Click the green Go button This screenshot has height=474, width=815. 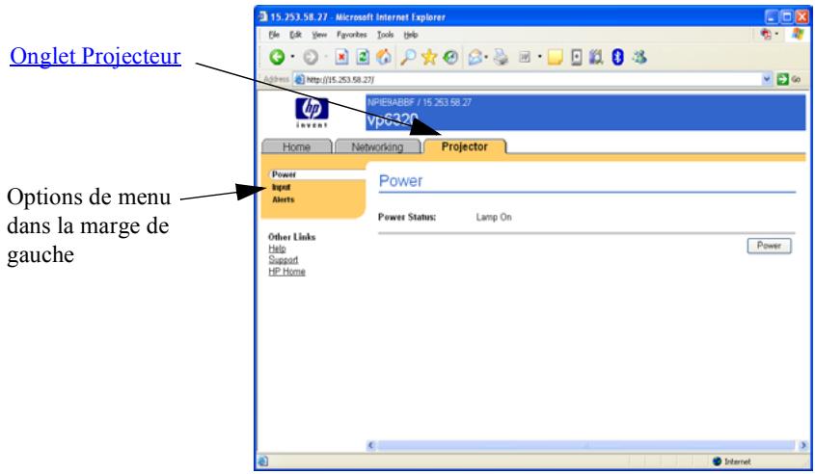click(789, 79)
